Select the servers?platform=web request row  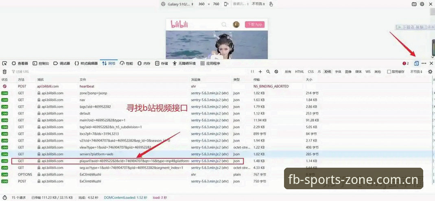click(x=216, y=154)
